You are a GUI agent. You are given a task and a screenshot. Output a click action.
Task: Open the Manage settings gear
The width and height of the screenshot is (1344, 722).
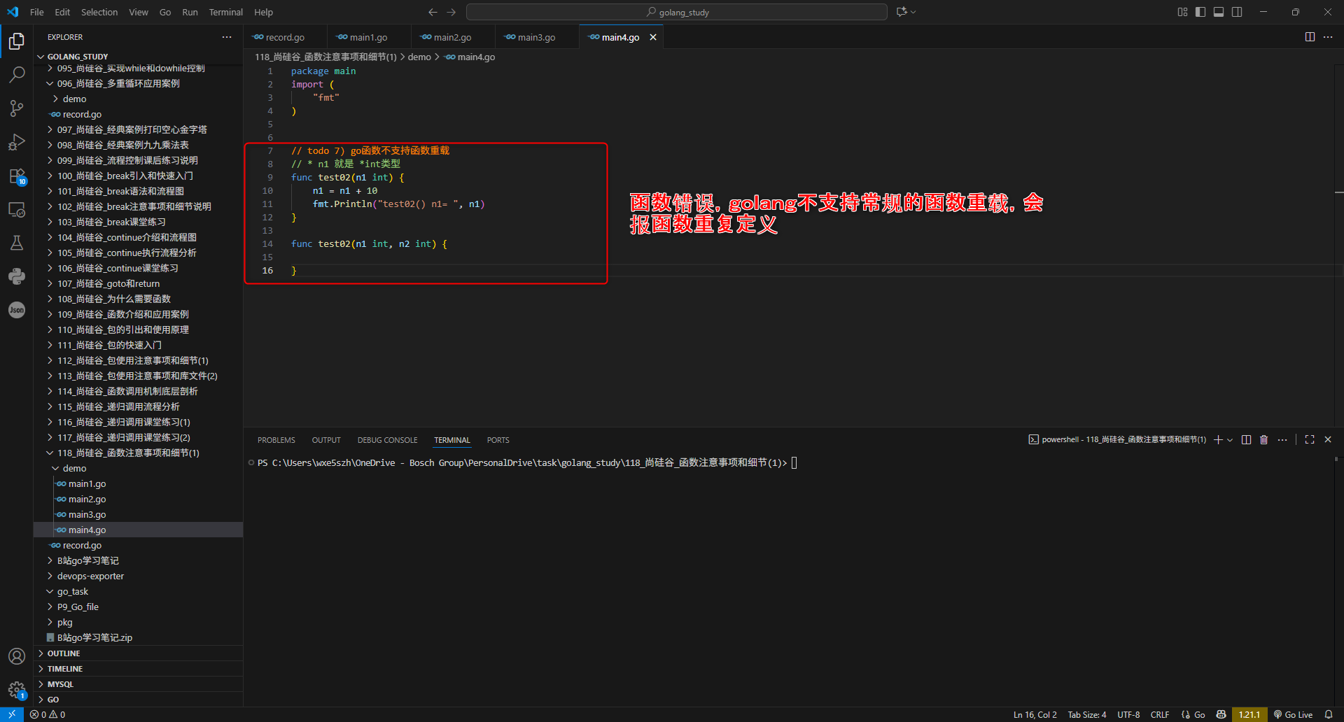[17, 690]
